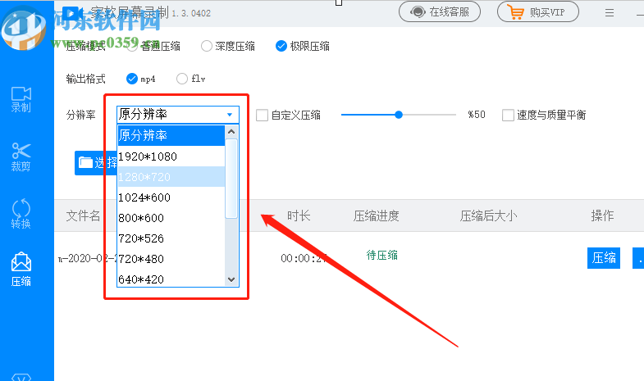The image size is (644, 381).
Task: Select 1024*600 resolution option
Action: point(171,197)
